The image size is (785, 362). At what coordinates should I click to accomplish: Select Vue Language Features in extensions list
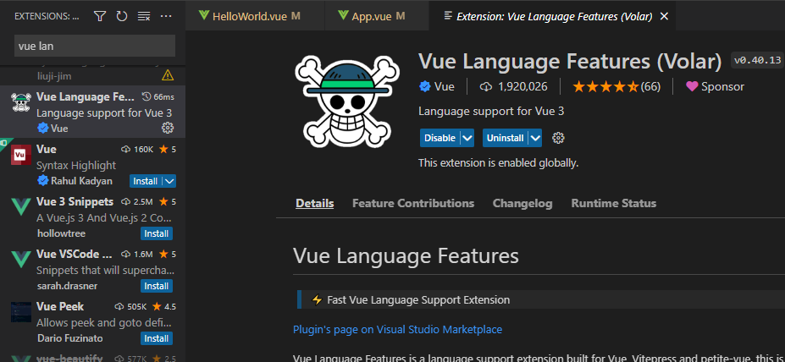pos(92,112)
